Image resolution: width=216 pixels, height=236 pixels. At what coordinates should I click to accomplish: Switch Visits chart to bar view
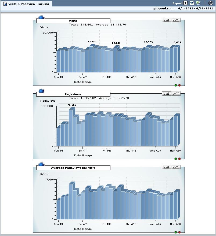tap(167, 20)
